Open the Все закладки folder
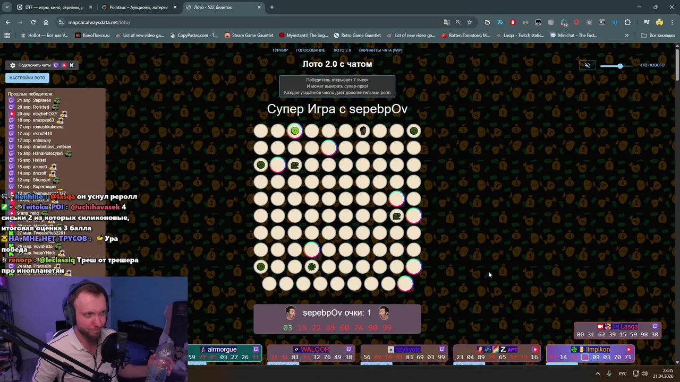 [658, 36]
